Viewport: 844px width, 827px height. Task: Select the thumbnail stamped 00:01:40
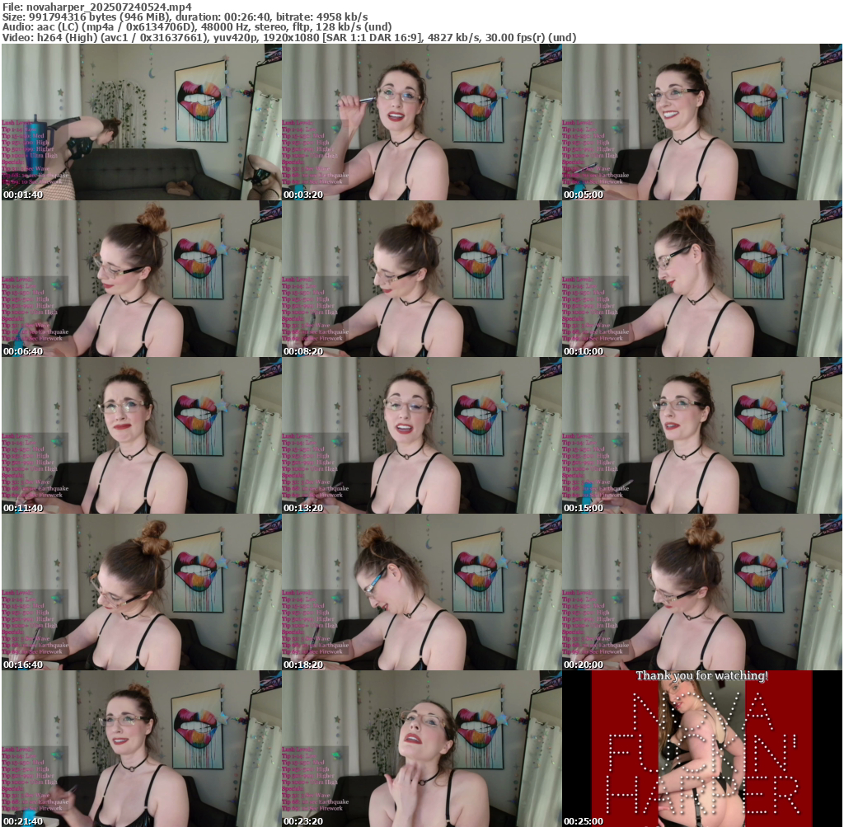[141, 122]
